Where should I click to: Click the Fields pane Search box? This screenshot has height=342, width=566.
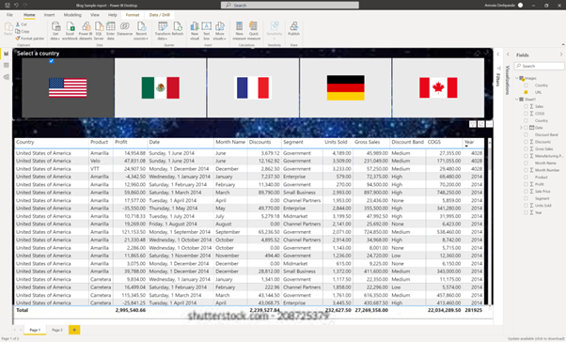tap(540, 66)
